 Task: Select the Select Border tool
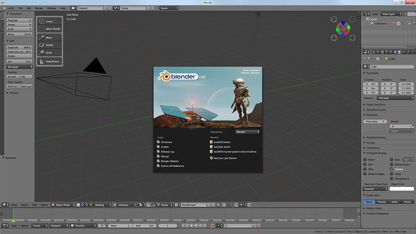[x=49, y=29]
